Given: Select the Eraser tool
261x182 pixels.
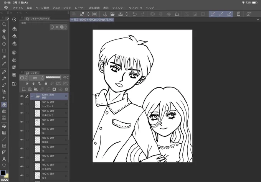Looking at the screenshot, I should (4, 105).
